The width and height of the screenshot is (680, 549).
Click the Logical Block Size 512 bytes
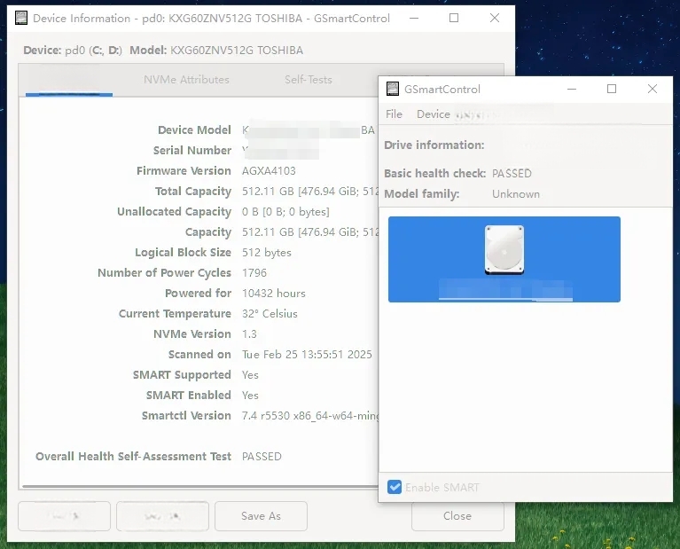[x=267, y=252]
